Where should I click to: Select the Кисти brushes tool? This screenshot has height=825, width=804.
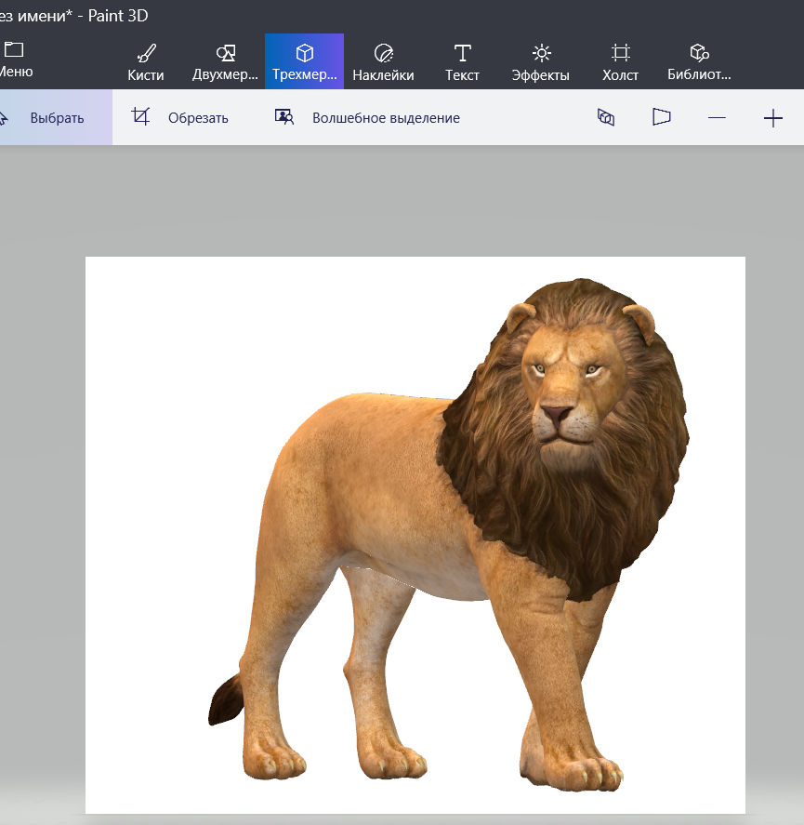tap(146, 61)
